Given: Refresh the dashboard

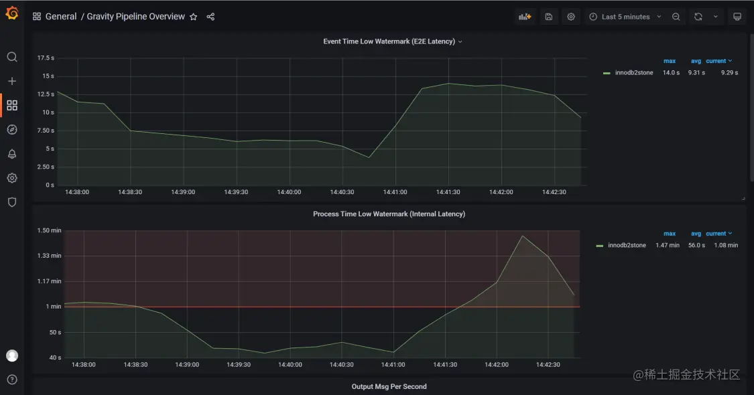Looking at the screenshot, I should pyautogui.click(x=698, y=17).
